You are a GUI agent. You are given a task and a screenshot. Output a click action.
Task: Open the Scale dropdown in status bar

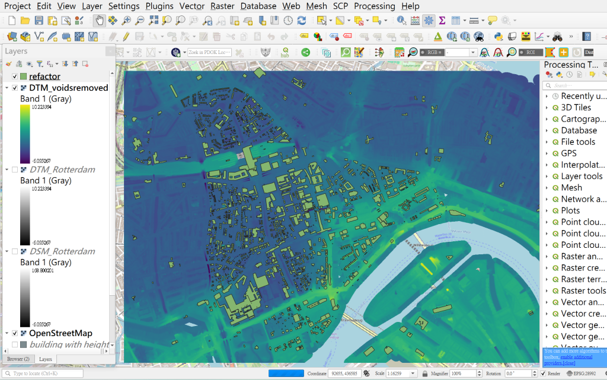(x=413, y=373)
